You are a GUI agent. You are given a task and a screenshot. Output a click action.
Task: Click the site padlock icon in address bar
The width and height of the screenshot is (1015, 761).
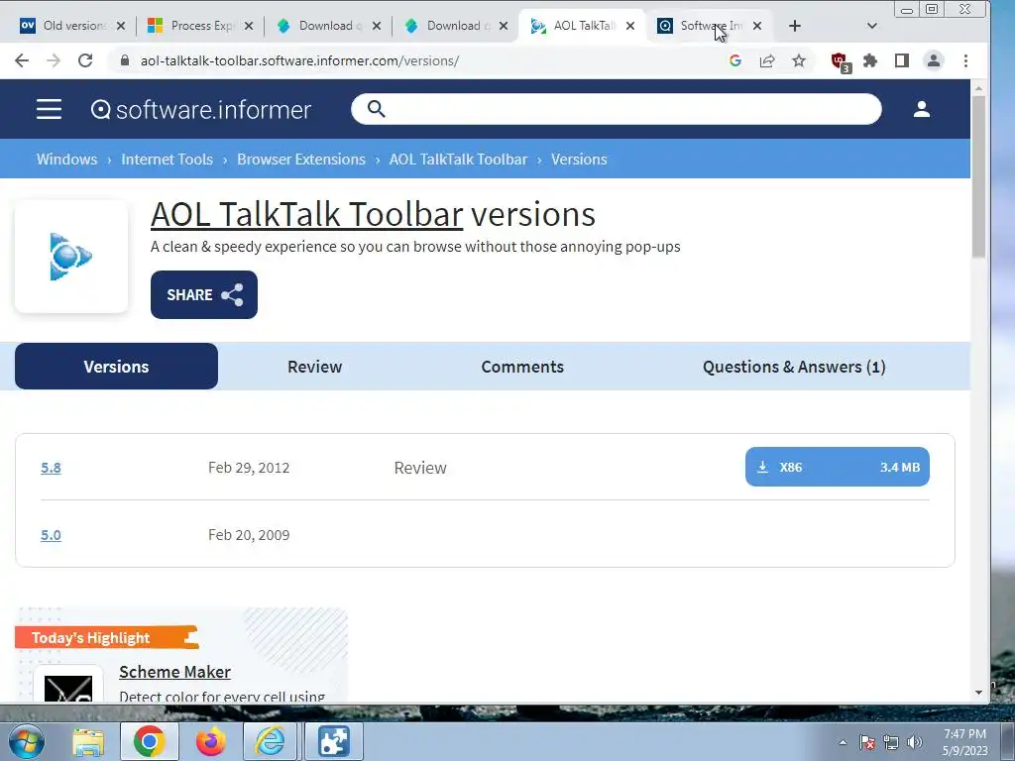126,60
